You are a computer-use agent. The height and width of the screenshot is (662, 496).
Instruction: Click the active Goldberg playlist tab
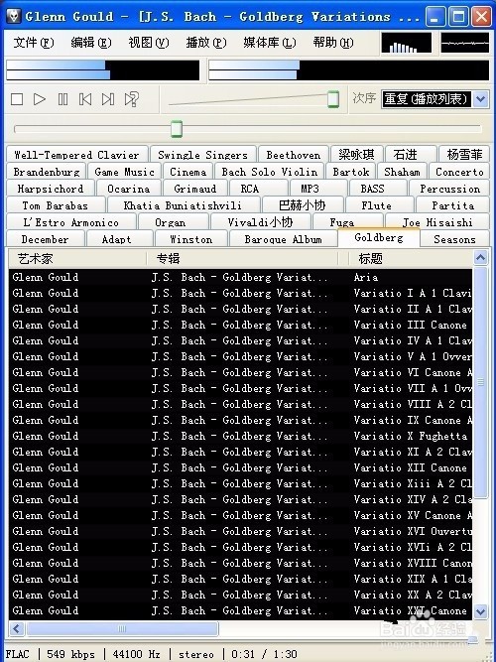tap(379, 237)
